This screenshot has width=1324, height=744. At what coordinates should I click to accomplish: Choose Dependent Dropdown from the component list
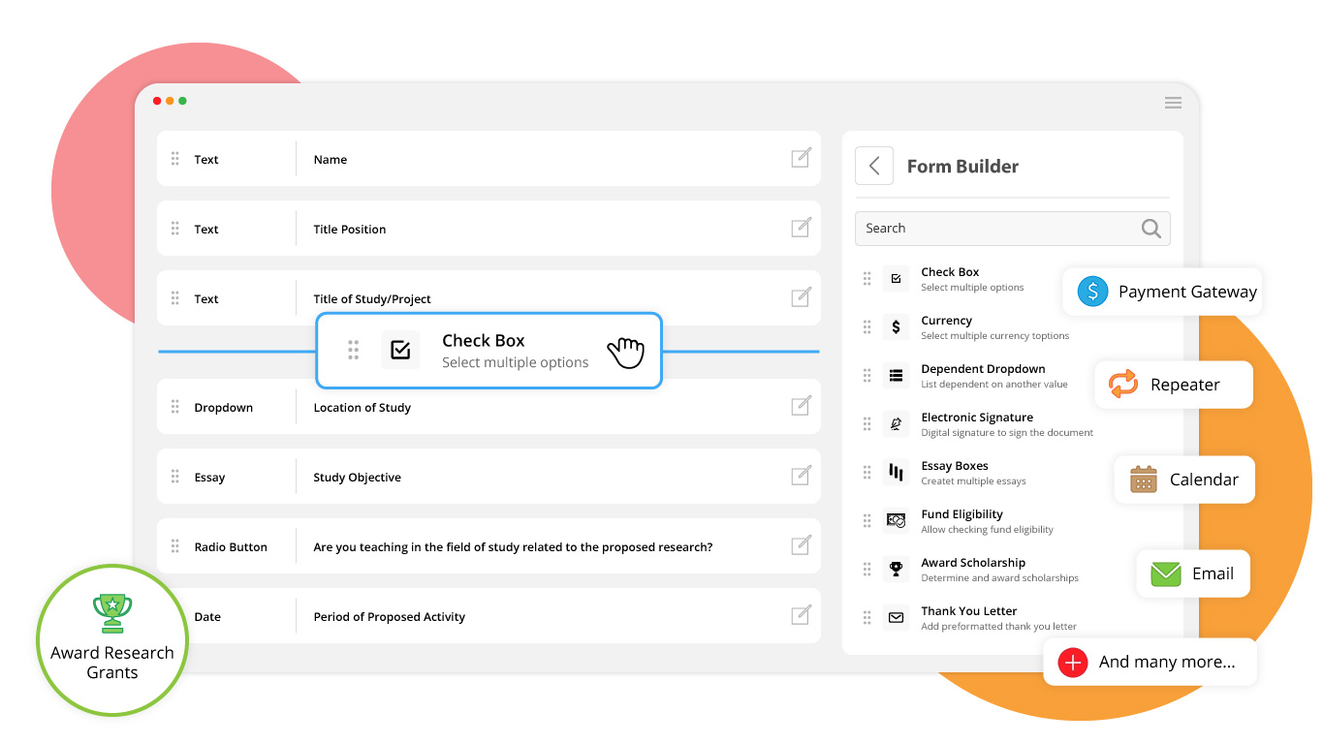[x=983, y=376]
